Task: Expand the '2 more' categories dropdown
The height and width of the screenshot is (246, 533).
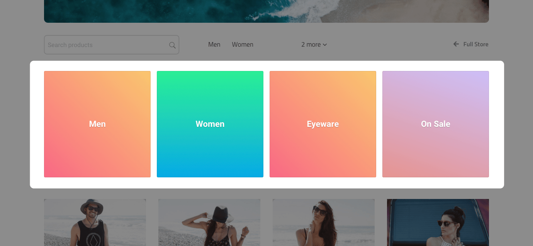Action: [314, 45]
